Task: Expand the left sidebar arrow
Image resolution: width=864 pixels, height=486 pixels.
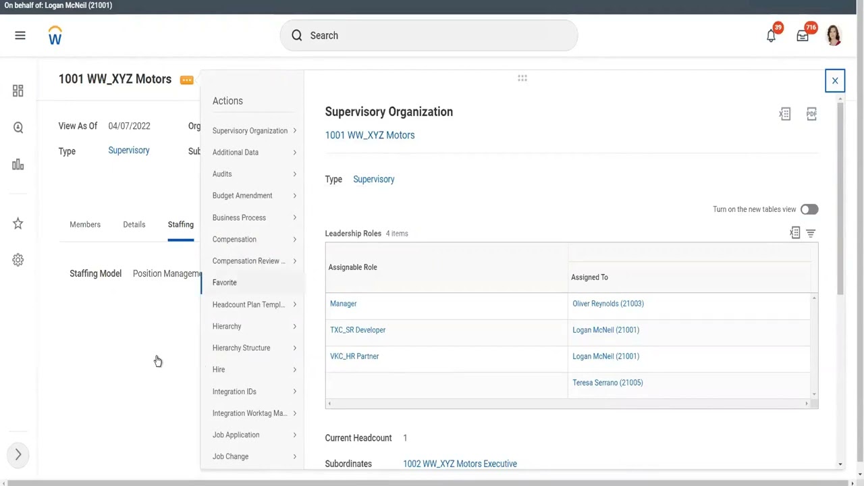Action: tap(18, 455)
